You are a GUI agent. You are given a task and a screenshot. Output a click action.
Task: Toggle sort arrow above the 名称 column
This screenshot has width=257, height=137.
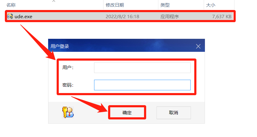[x=54, y=1]
